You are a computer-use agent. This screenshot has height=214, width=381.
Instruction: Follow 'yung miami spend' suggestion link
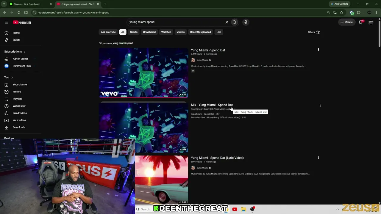coord(123,43)
